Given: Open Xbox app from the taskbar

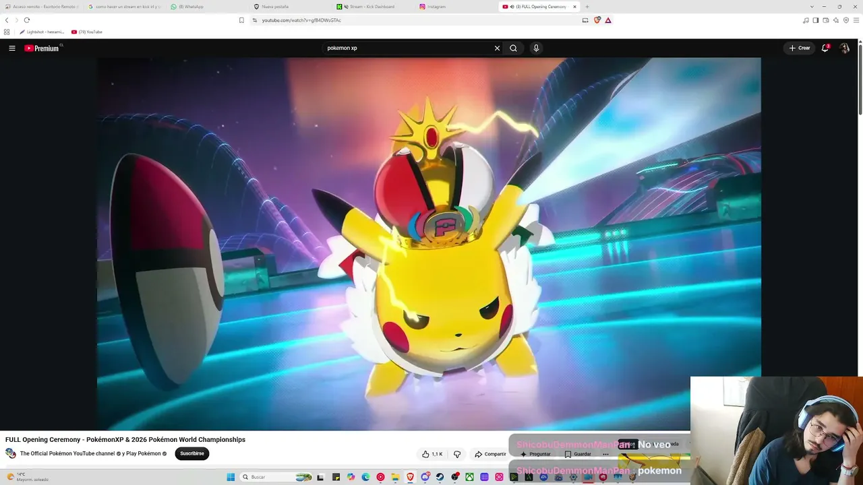Looking at the screenshot, I should (x=469, y=477).
